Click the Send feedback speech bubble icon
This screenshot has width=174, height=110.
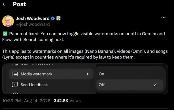(x=15, y=85)
